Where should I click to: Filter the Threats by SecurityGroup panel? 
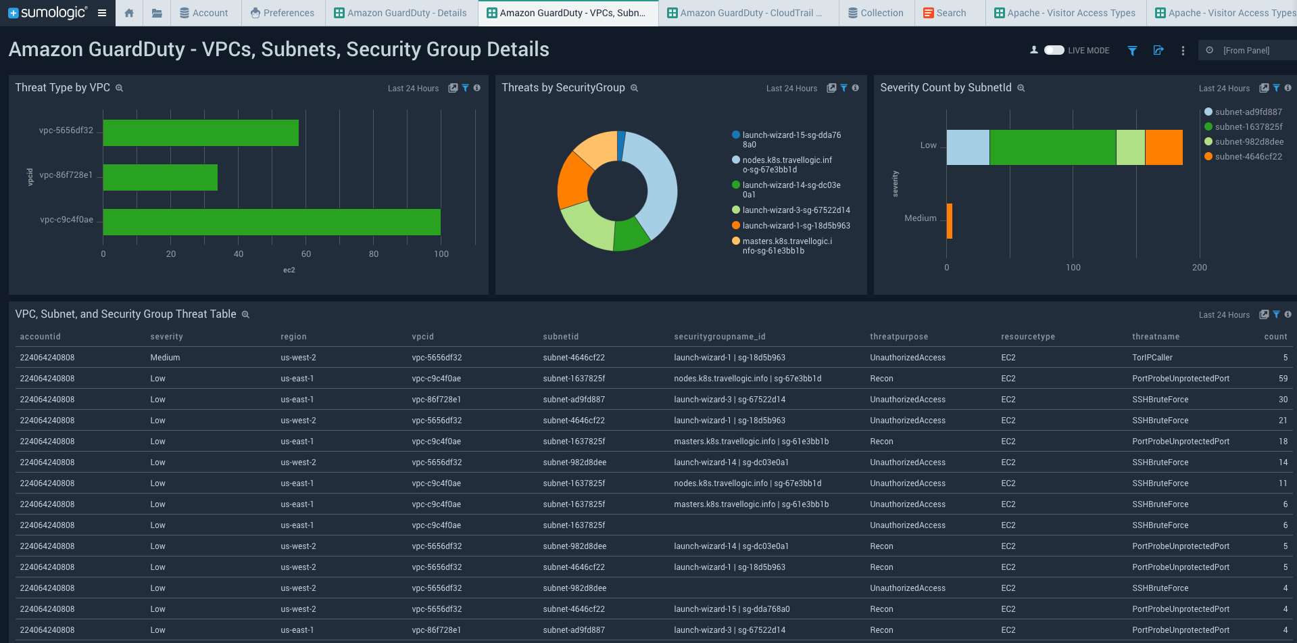844,88
